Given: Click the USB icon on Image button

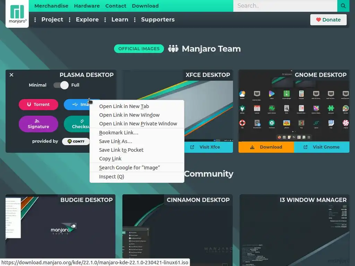Looking at the screenshot, I should click(x=75, y=104).
